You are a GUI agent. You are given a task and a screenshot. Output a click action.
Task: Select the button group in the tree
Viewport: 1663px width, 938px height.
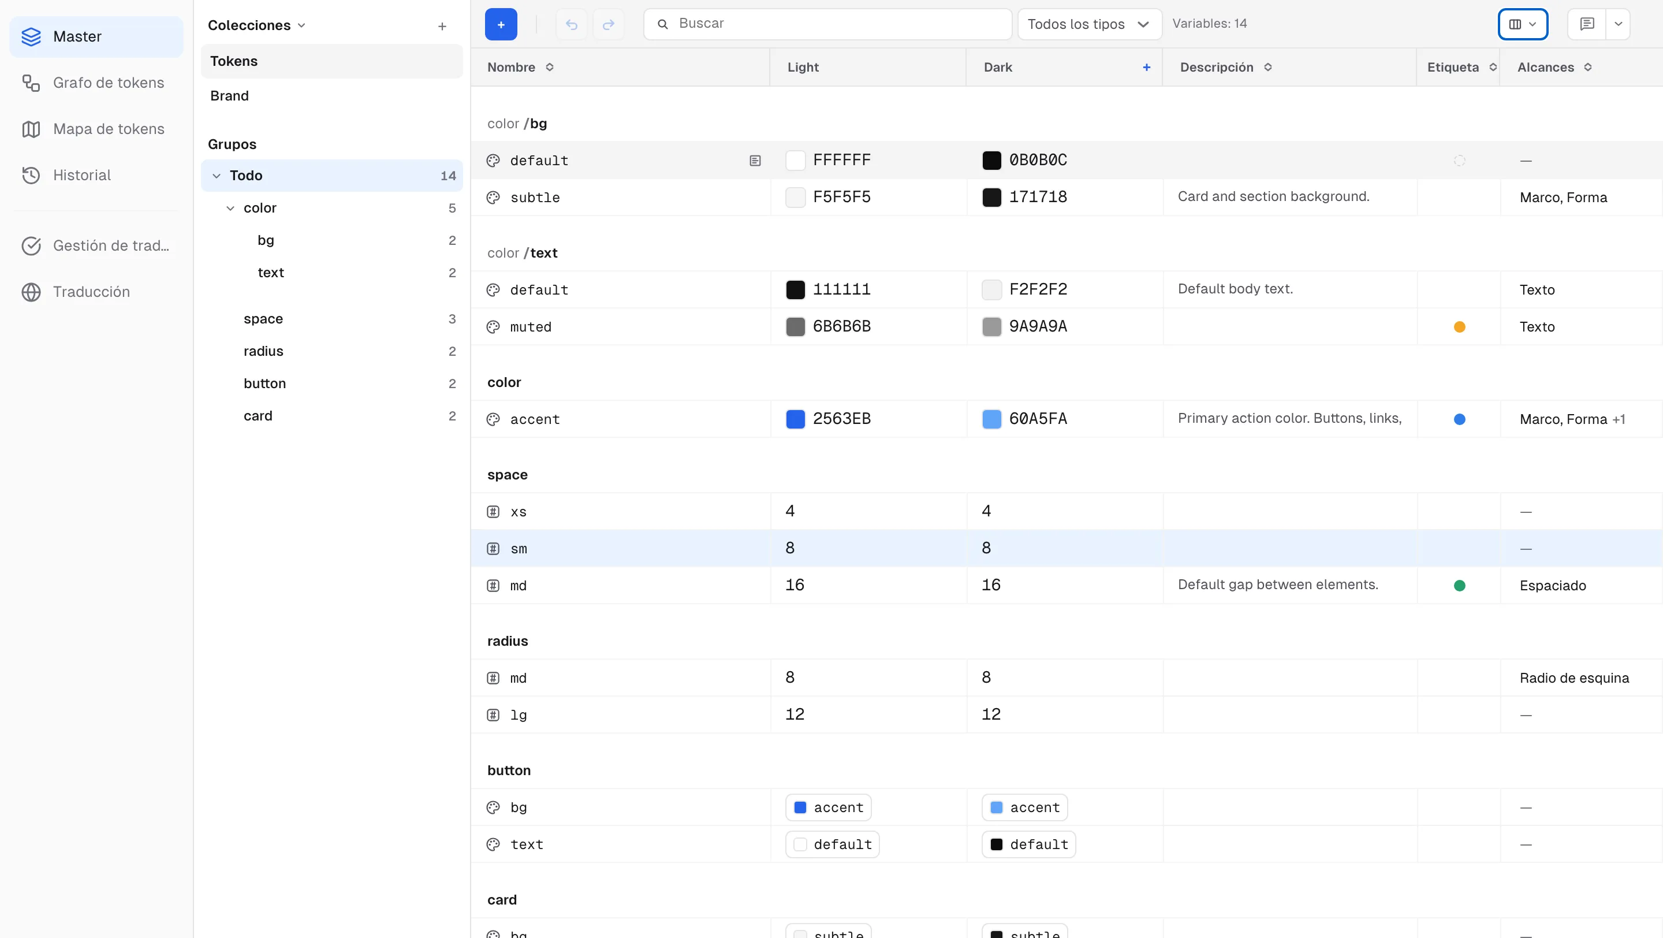(332, 384)
